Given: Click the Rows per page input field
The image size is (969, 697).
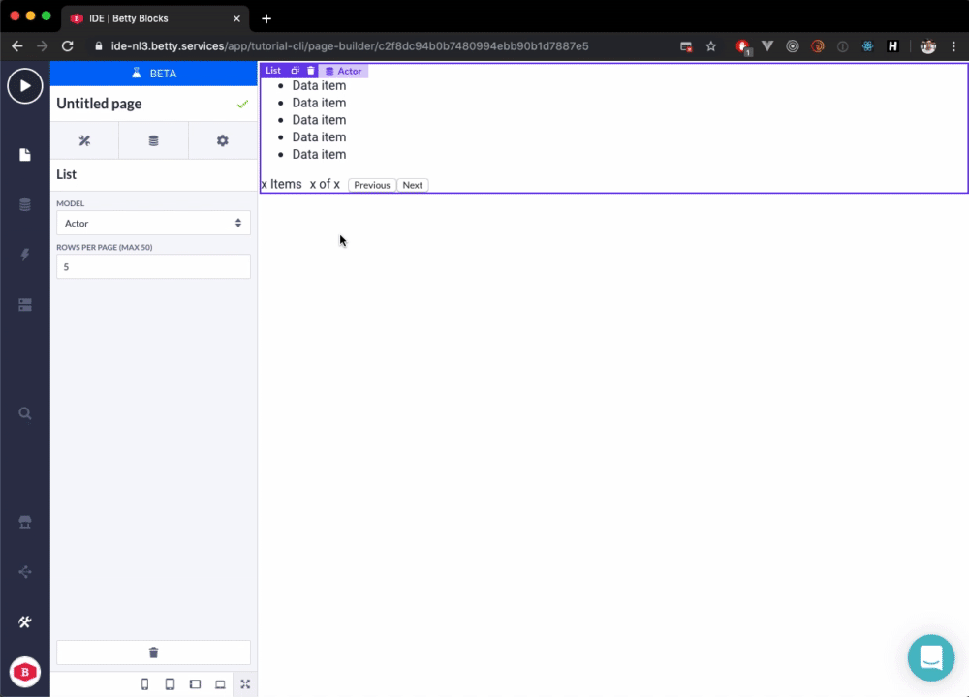Looking at the screenshot, I should pos(153,267).
